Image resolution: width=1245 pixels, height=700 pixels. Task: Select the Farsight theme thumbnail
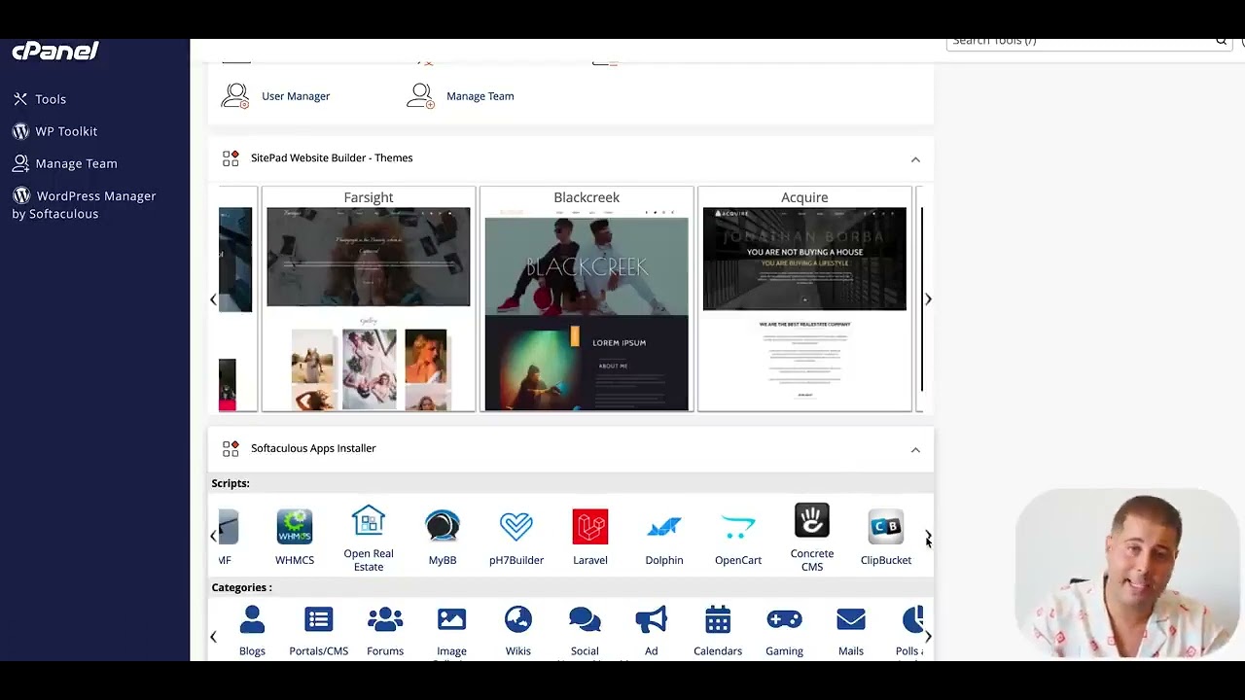pyautogui.click(x=369, y=299)
